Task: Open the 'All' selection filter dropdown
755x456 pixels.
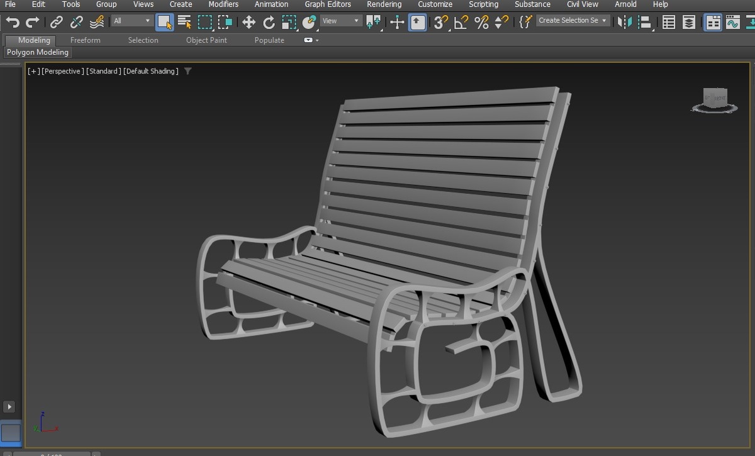Action: [132, 21]
